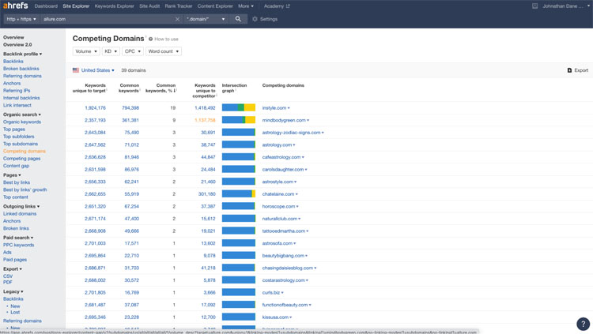
Task: Switch to Site Explorer tab
Action: (76, 6)
